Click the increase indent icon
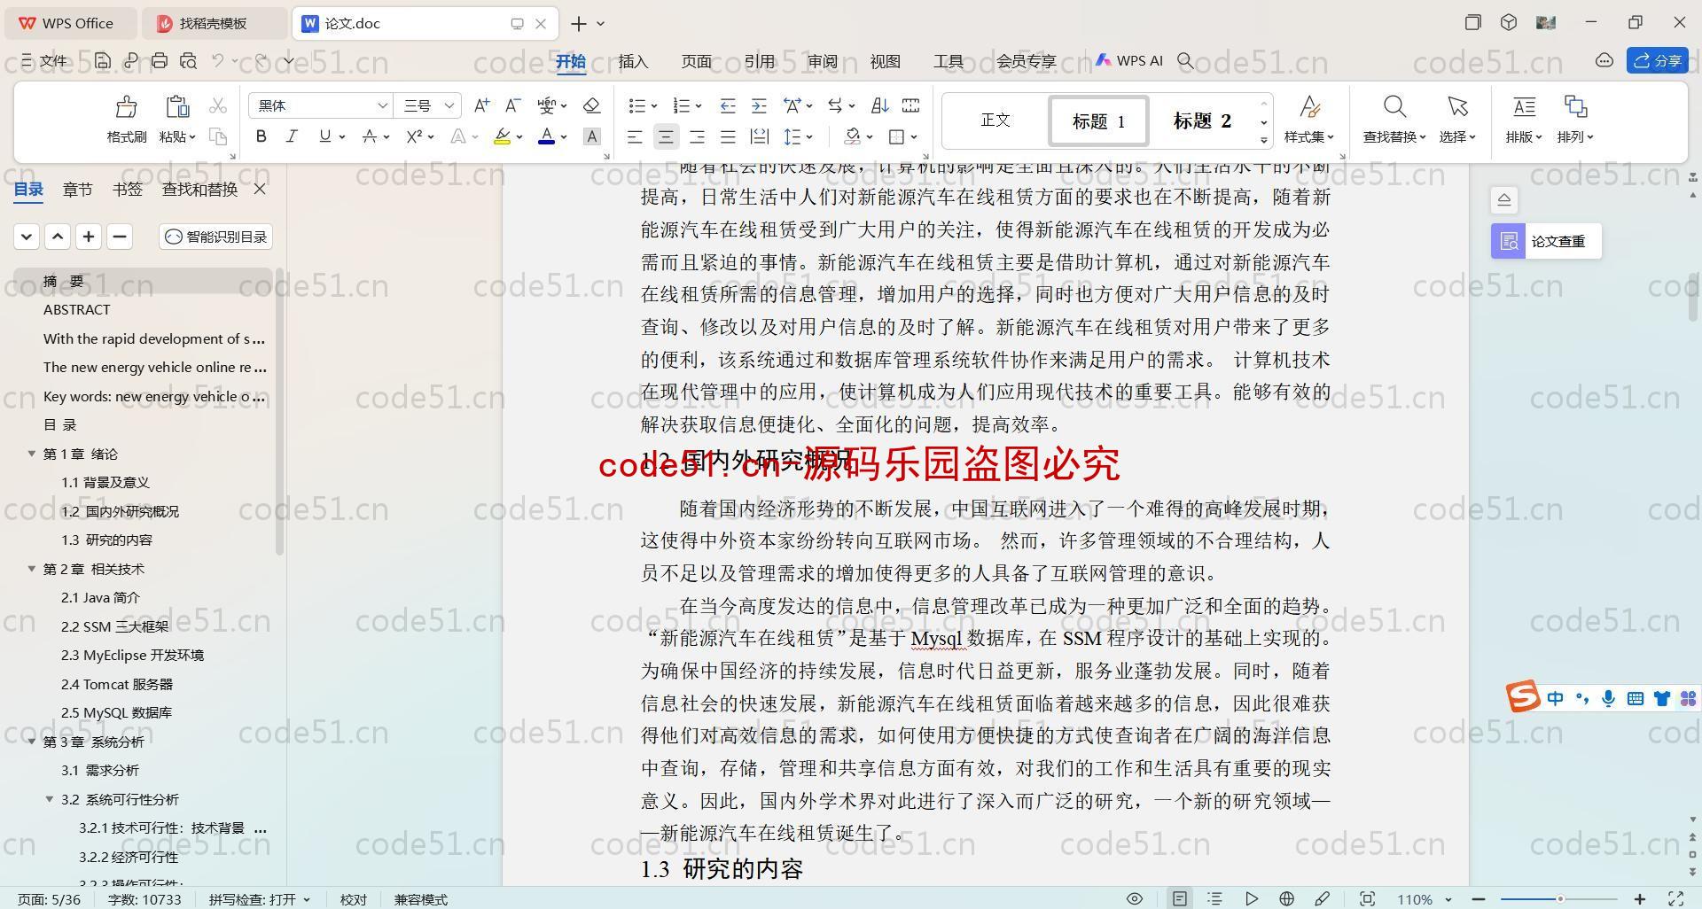 [x=759, y=105]
